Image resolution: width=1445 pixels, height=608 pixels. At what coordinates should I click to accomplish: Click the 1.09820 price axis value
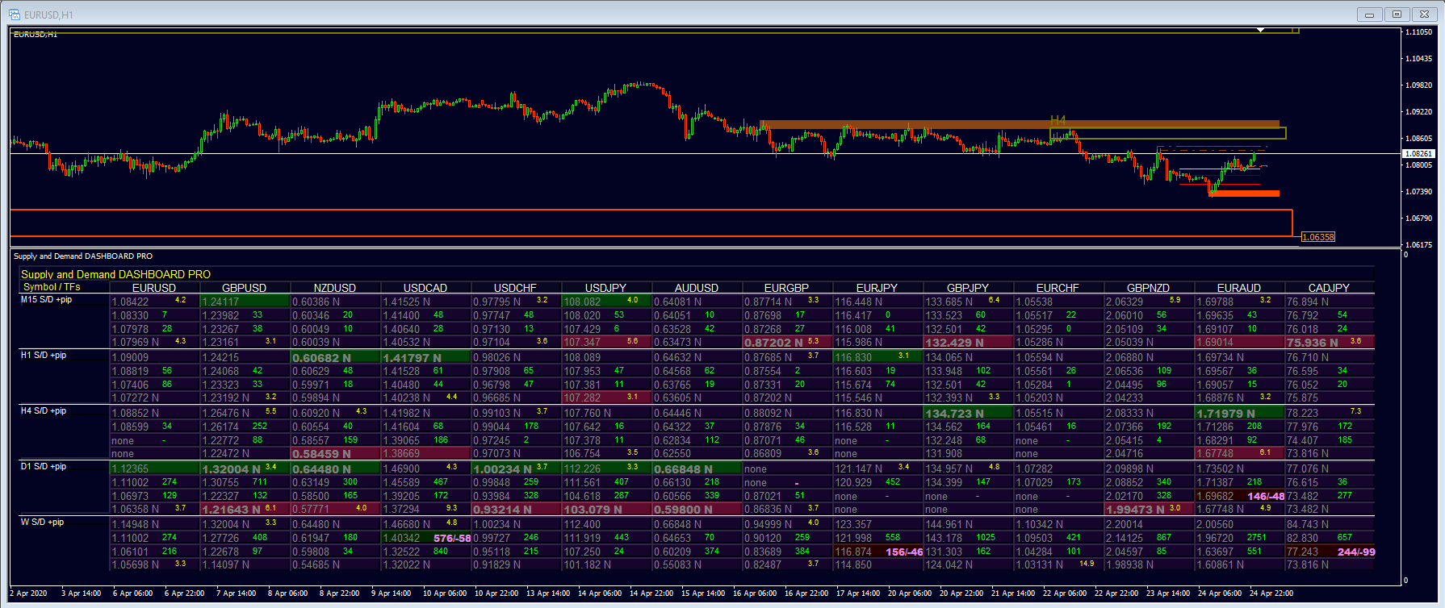click(x=1419, y=85)
